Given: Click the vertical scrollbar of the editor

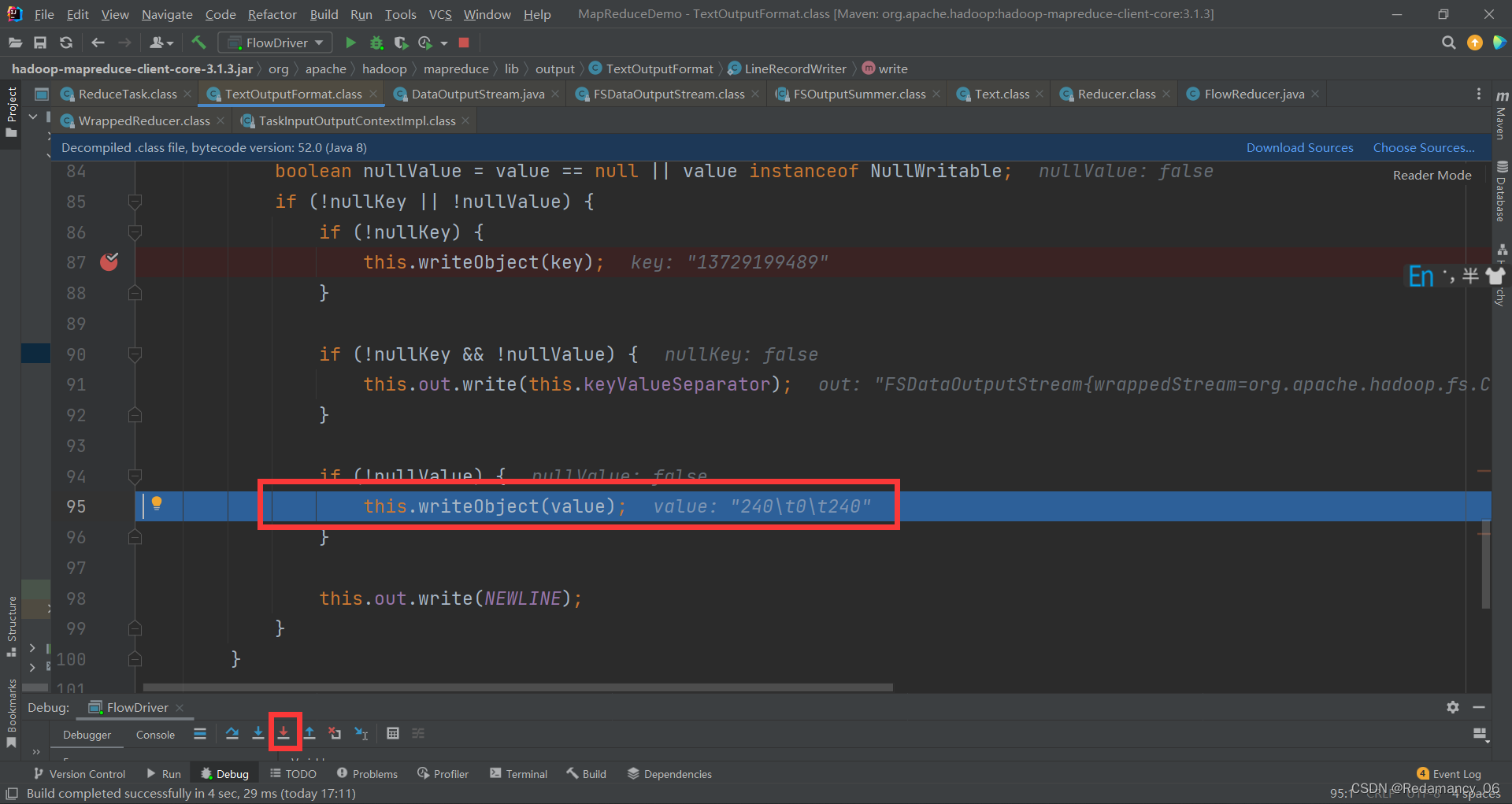Looking at the screenshot, I should (1486, 564).
